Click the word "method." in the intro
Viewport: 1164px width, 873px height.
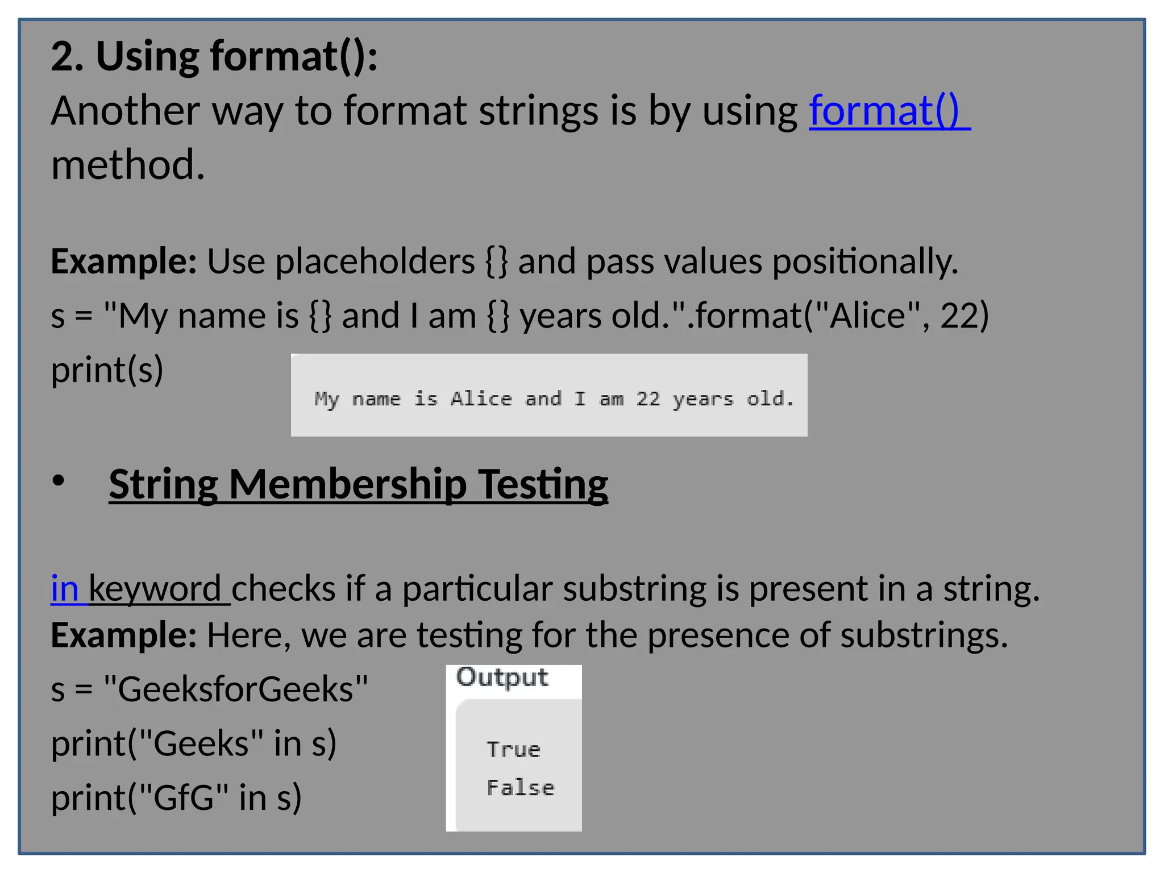(x=128, y=165)
